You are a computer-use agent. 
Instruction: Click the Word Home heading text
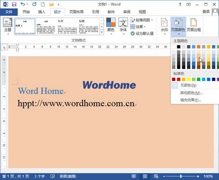(41, 91)
